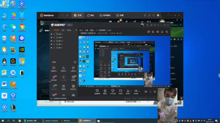
Task: Click the padlock icon next to the gift box
Action: [x=153, y=32]
